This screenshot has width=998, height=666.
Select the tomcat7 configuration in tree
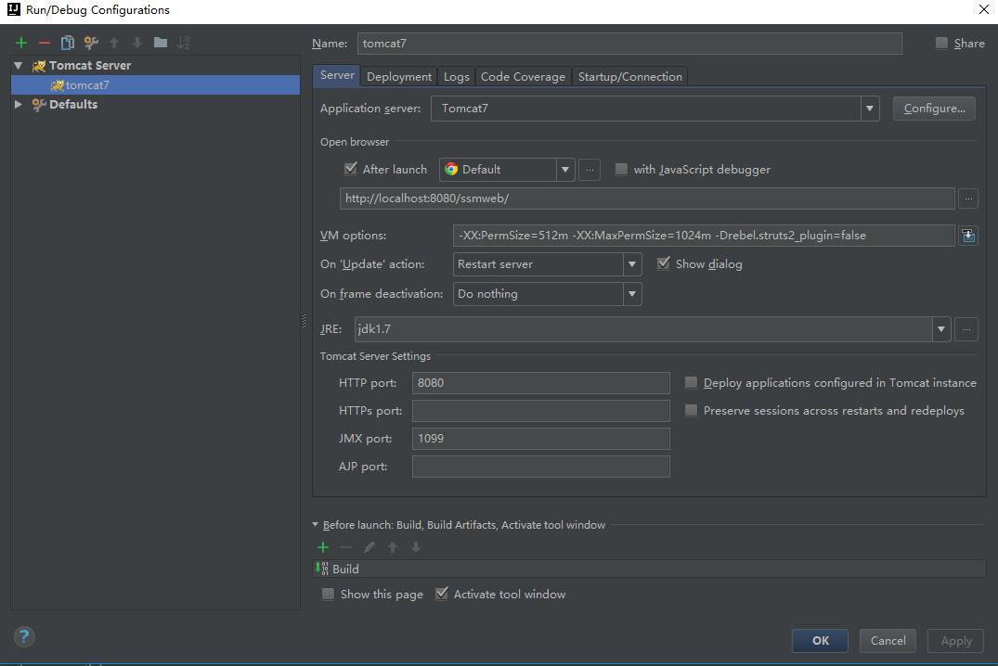pyautogui.click(x=86, y=85)
